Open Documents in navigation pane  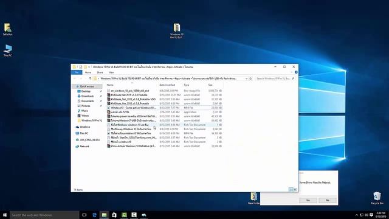click(88, 101)
